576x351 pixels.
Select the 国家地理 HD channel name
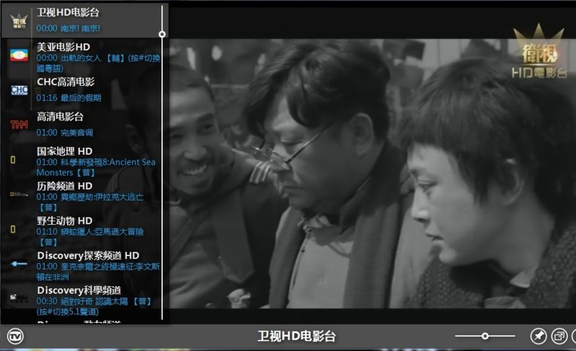point(64,151)
